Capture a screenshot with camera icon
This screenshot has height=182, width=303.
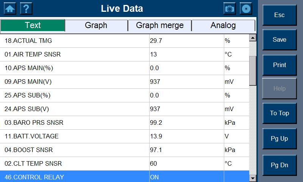[x=230, y=8]
